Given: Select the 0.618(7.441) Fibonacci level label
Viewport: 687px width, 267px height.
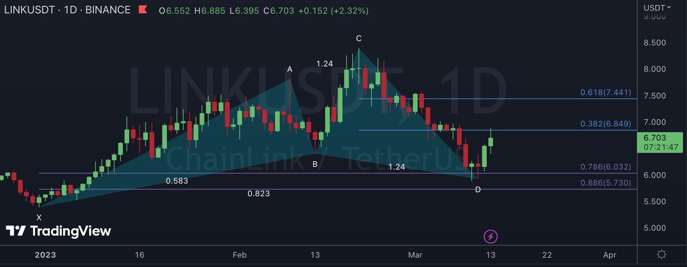Looking at the screenshot, I should point(605,92).
